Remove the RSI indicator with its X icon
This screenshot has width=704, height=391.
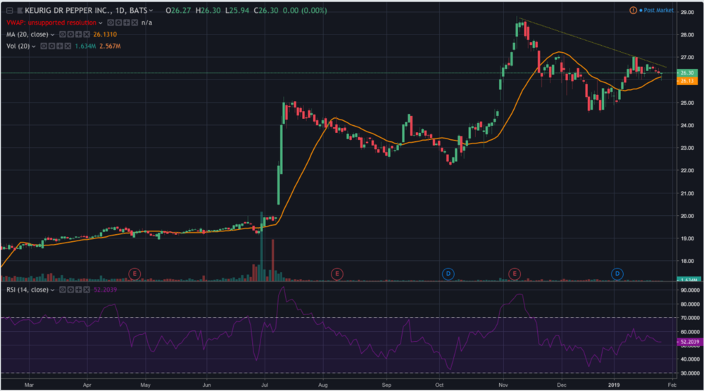click(86, 290)
